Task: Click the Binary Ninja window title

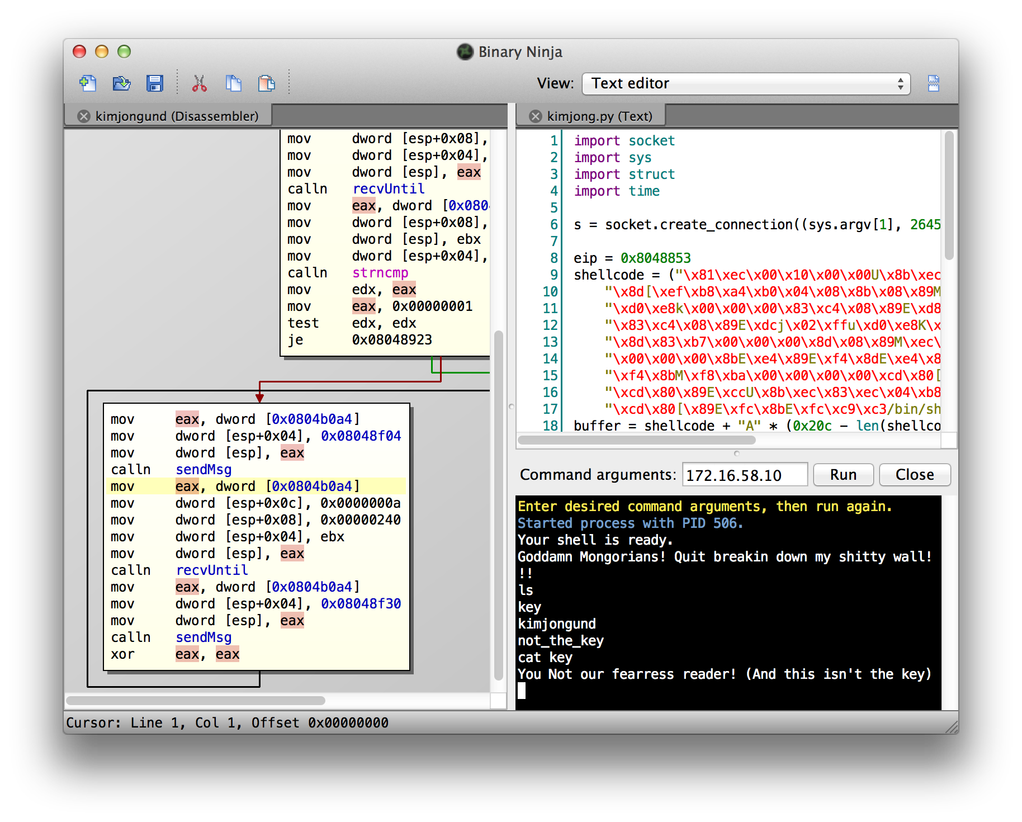Action: 520,52
